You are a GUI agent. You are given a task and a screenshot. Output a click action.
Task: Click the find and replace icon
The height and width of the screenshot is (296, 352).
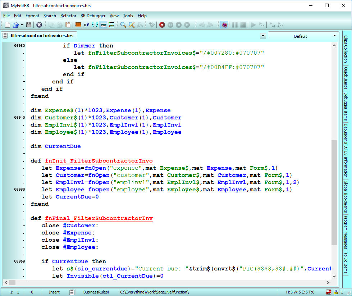(x=132, y=25)
